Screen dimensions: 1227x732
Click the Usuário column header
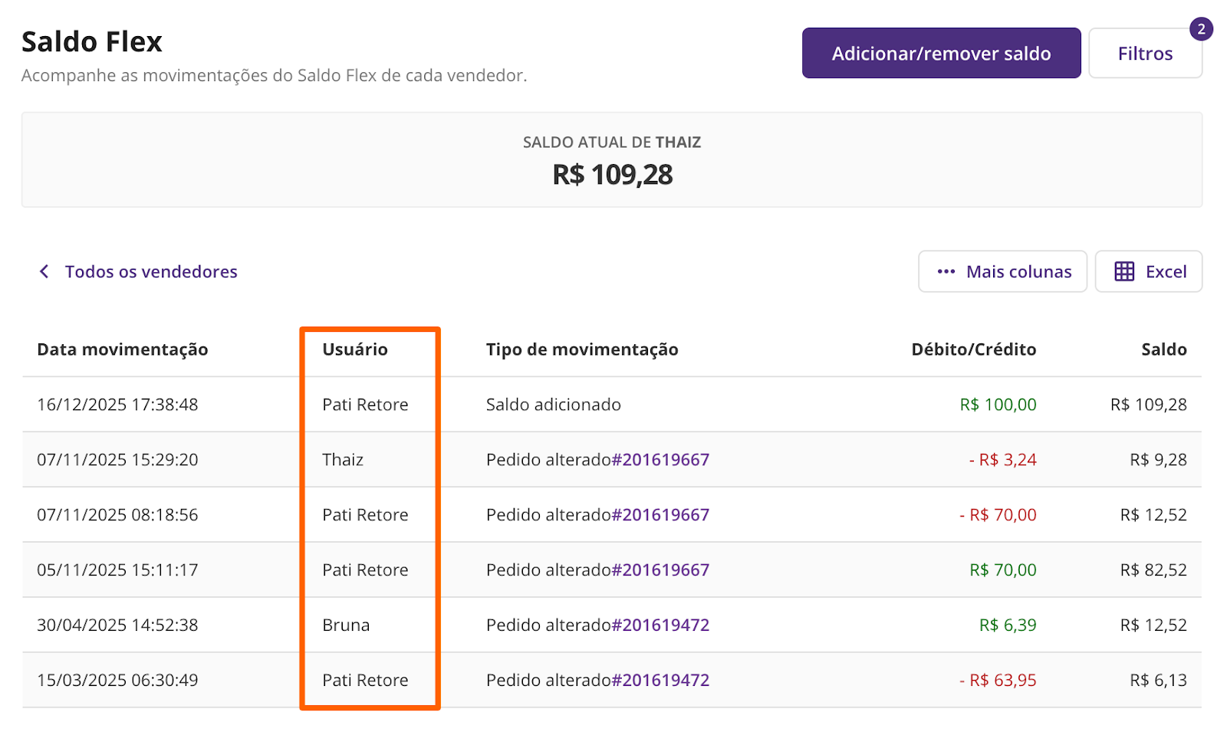pyautogui.click(x=354, y=350)
